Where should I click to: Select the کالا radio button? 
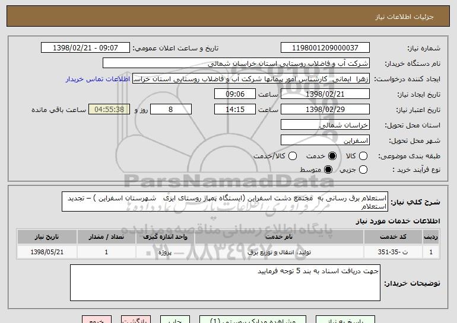coord(363,156)
